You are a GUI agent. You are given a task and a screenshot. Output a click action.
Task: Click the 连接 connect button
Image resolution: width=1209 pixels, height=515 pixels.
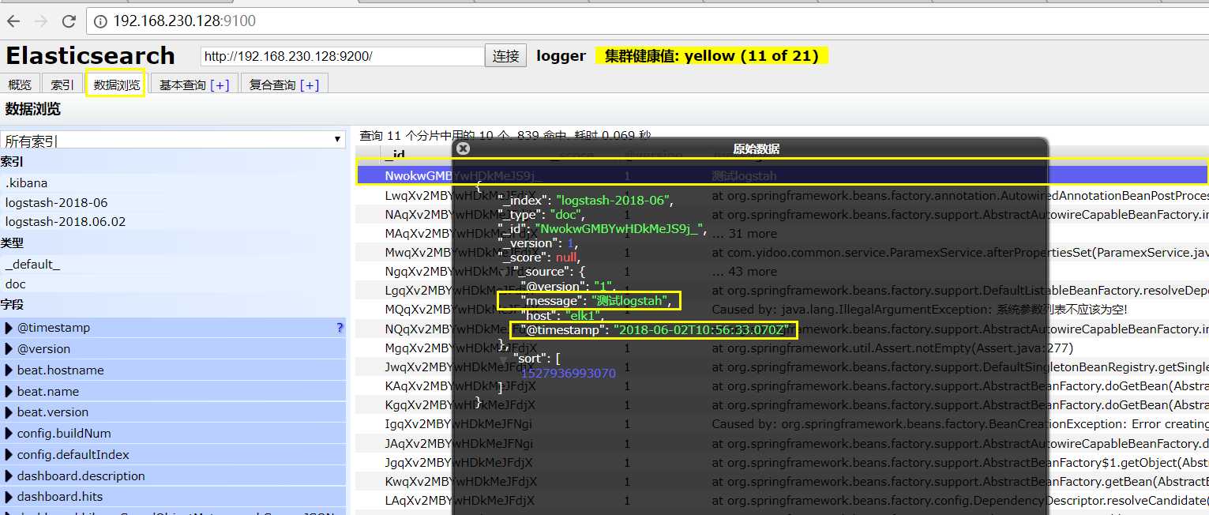coord(505,56)
